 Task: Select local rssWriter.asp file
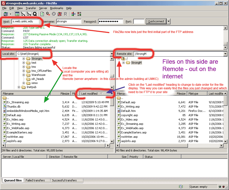15,137
